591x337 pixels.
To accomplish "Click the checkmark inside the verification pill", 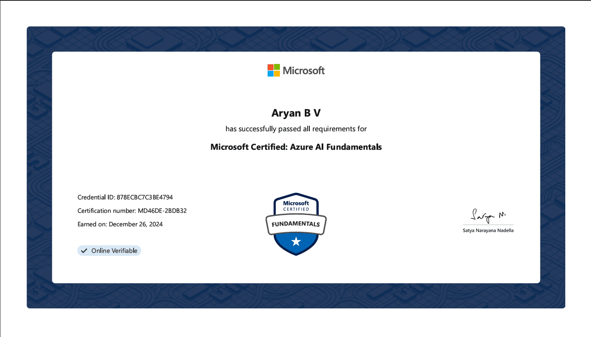I will pos(84,250).
